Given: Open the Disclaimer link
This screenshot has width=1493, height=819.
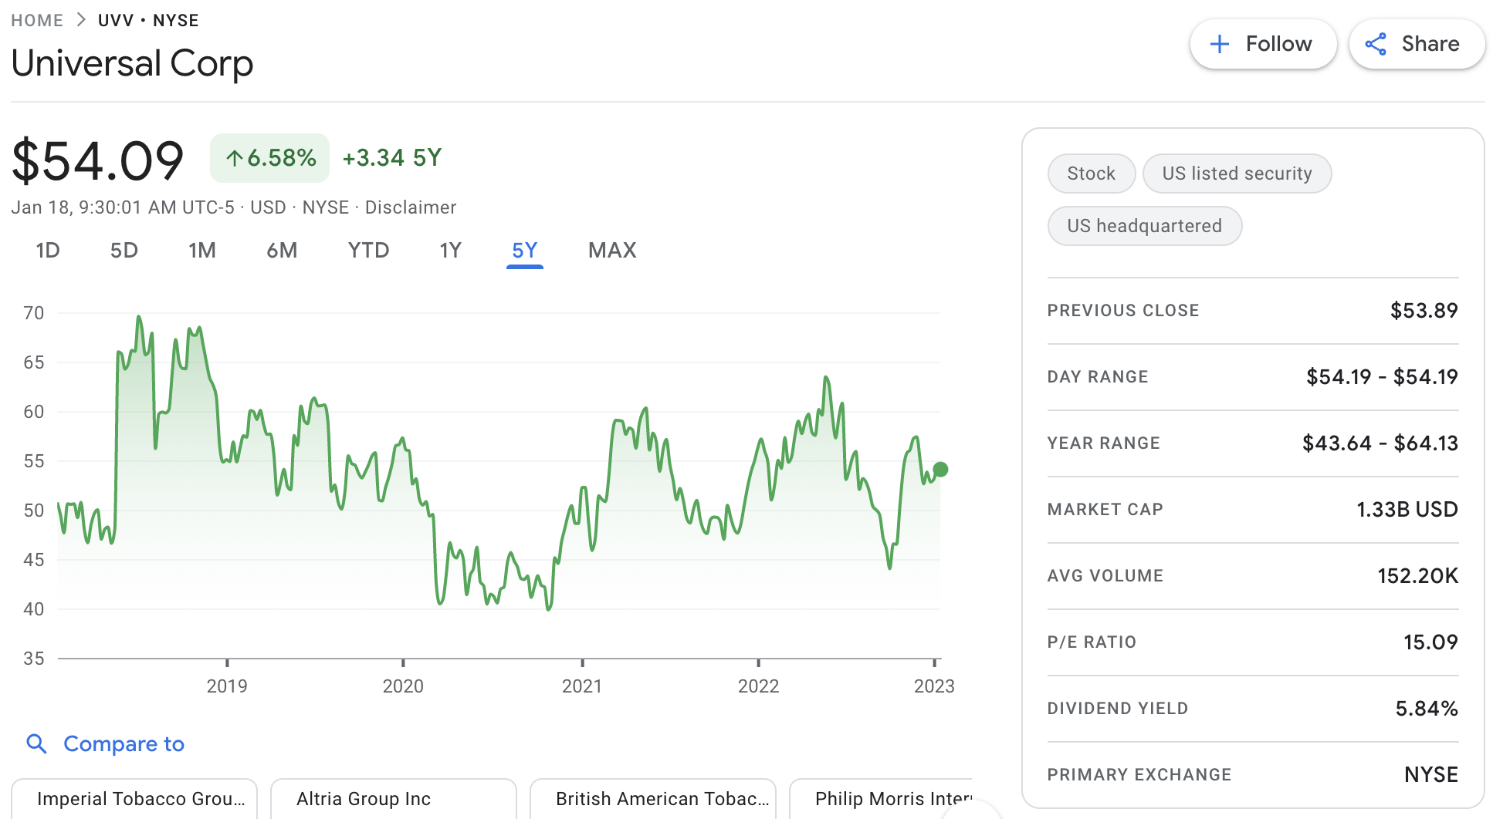Looking at the screenshot, I should 411,207.
